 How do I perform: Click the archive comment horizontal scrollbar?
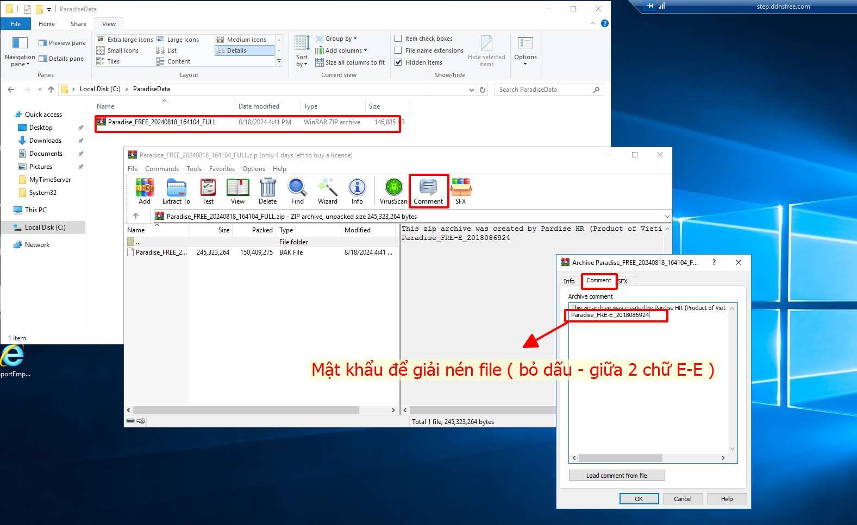(x=621, y=458)
